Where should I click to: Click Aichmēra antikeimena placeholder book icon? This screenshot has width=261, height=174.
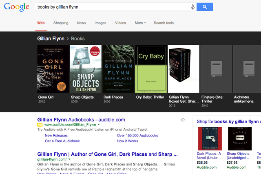(249, 69)
